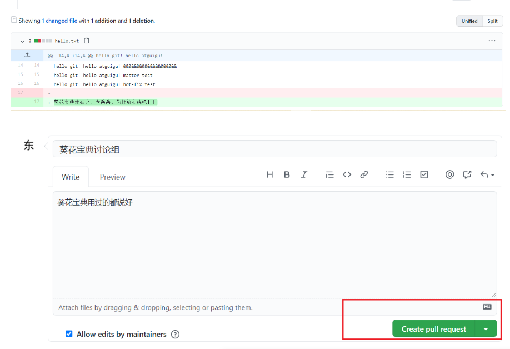The width and height of the screenshot is (510, 349).
Task: Click file icon beside Showing changed file
Action: tap(14, 20)
